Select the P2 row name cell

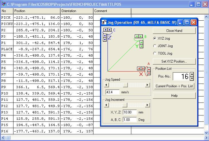[7, 30]
